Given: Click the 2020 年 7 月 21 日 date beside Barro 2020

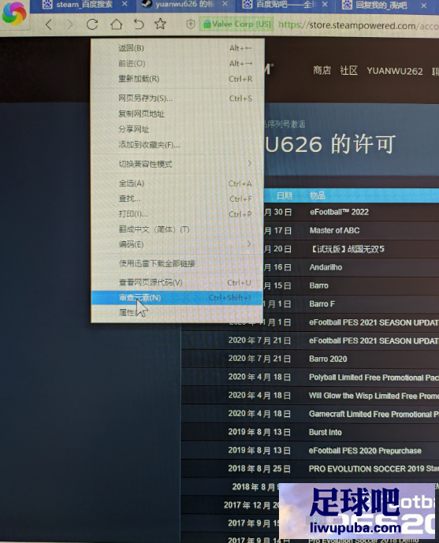Looking at the screenshot, I should pos(259,359).
